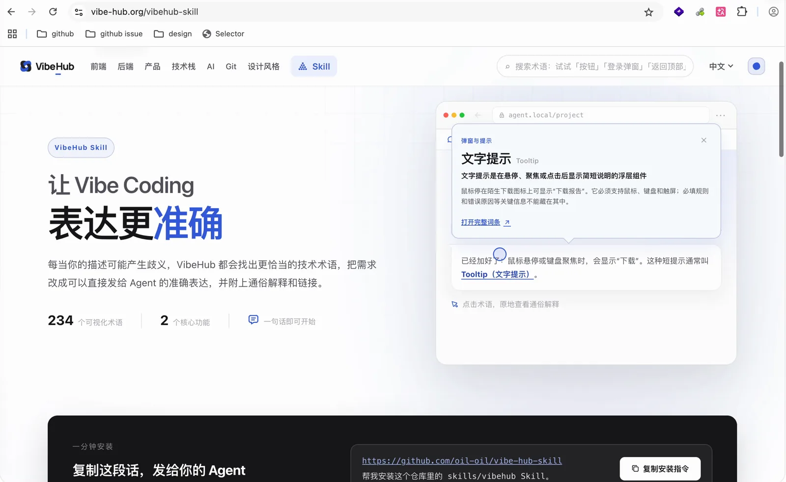This screenshot has width=786, height=482.
Task: Open the github bookmark folder
Action: point(56,34)
